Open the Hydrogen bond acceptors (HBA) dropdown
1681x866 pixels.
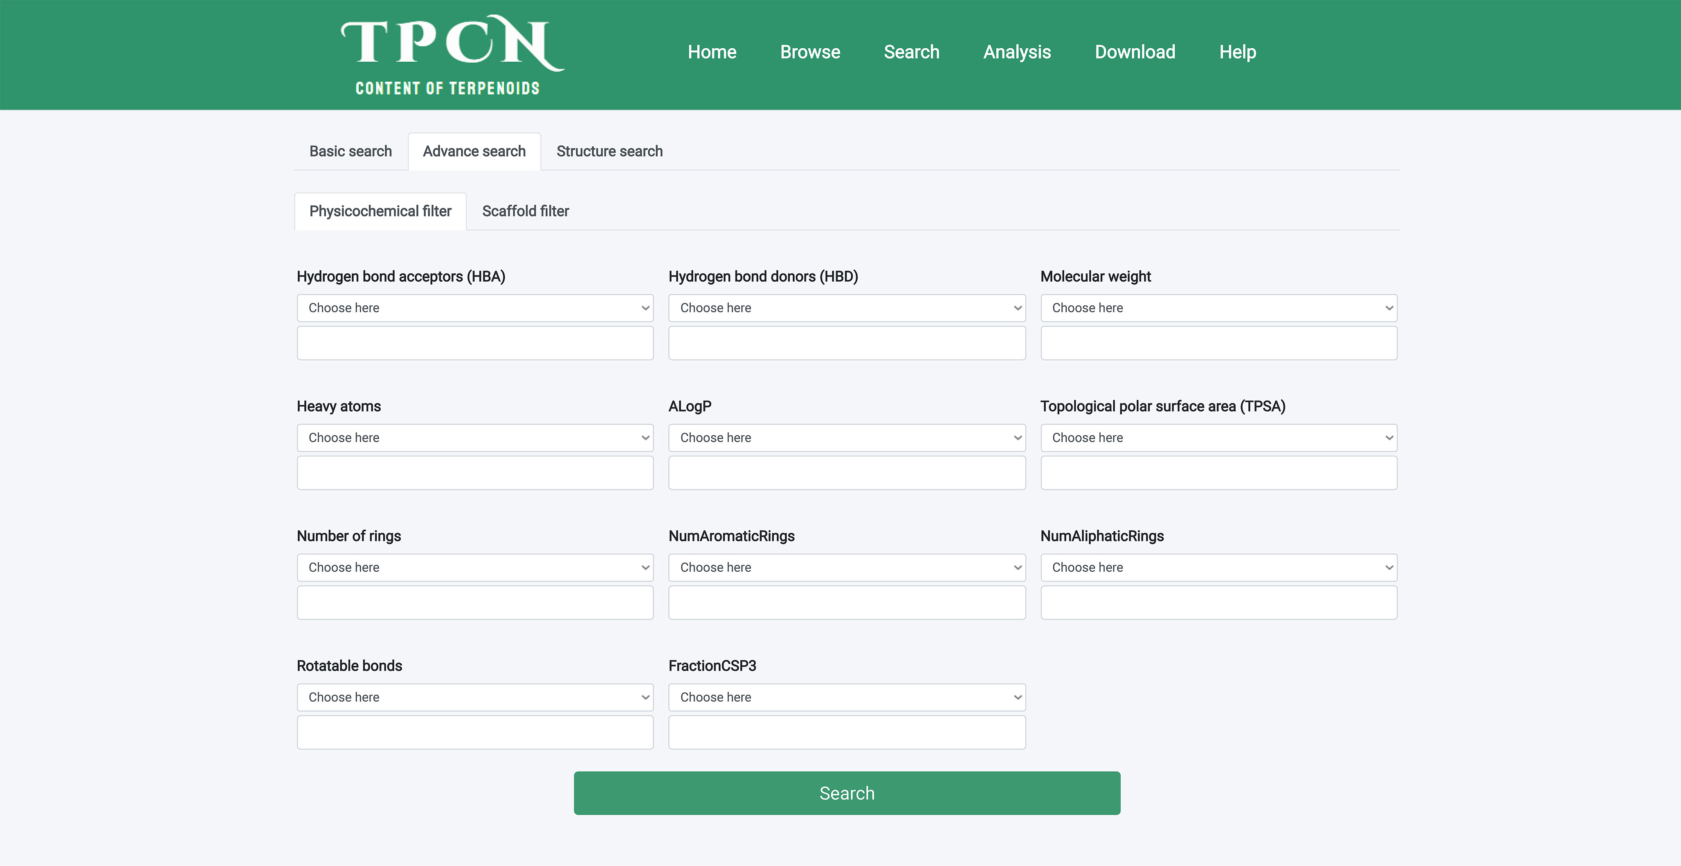[475, 308]
